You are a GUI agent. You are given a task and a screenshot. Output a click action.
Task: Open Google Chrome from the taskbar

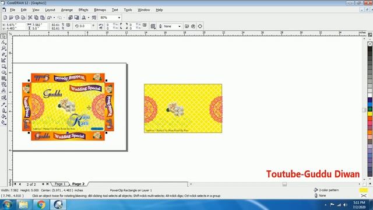pyautogui.click(x=41, y=205)
